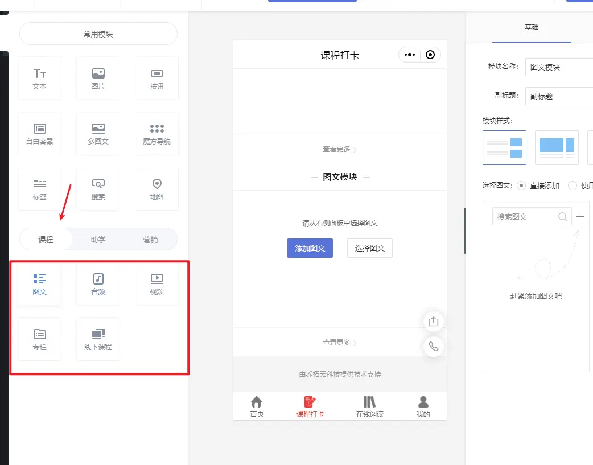593x465 pixels.
Task: Click the share icon on phone preview
Action: tap(434, 322)
